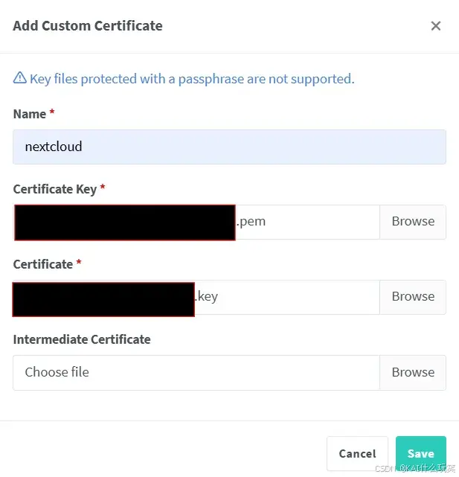Click the Add Custom Certificate title
Screen dimensions: 459x477
pyautogui.click(x=88, y=26)
